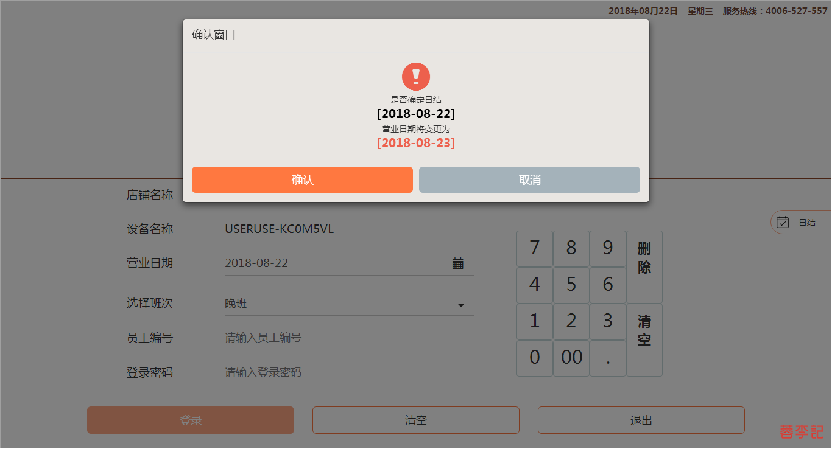This screenshot has height=449, width=832.
Task: Click the 营业日期将变更为 message text
Action: (x=416, y=129)
